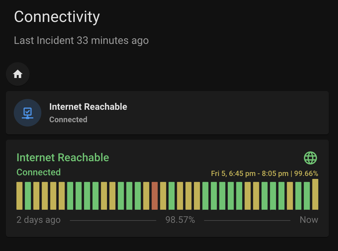The height and width of the screenshot is (251, 338).
Task: Select the tallest highlighted bar at Now
Action: 315,194
